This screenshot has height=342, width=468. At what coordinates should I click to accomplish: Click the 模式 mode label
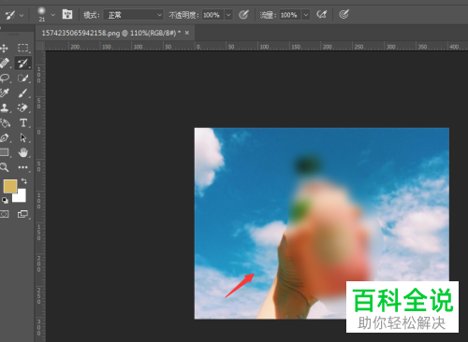tap(92, 15)
